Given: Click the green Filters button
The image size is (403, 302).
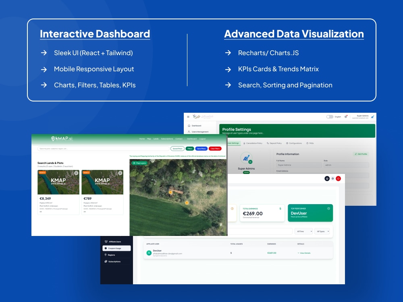Looking at the screenshot, I should (190, 149).
